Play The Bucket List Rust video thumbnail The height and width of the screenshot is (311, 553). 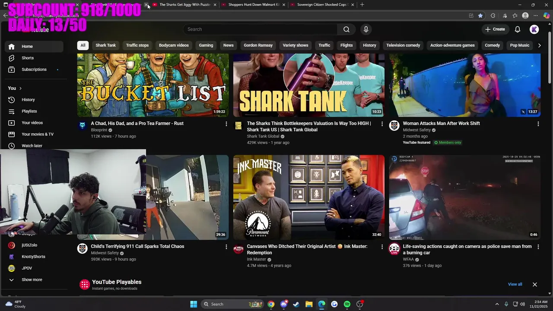coord(153,85)
